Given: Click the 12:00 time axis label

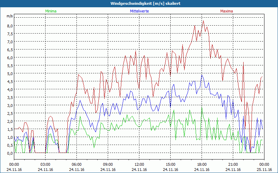Looking at the screenshot, I should click(x=139, y=165).
